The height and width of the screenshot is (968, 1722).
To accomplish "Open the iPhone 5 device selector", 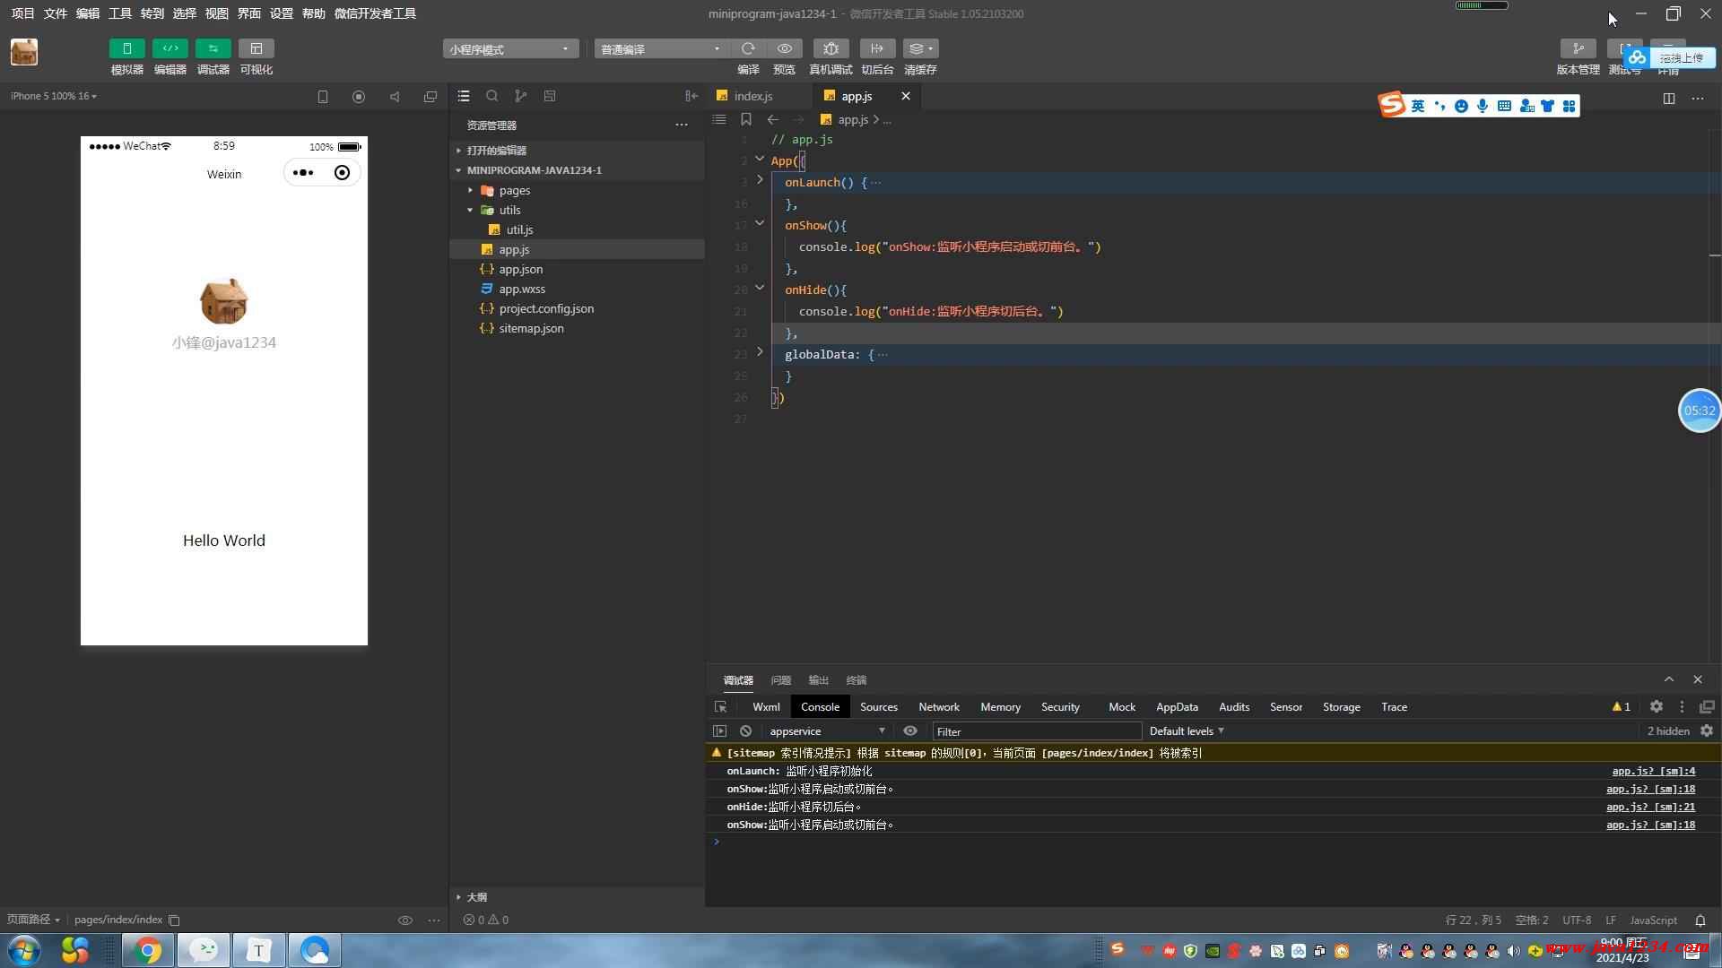I will [54, 96].
